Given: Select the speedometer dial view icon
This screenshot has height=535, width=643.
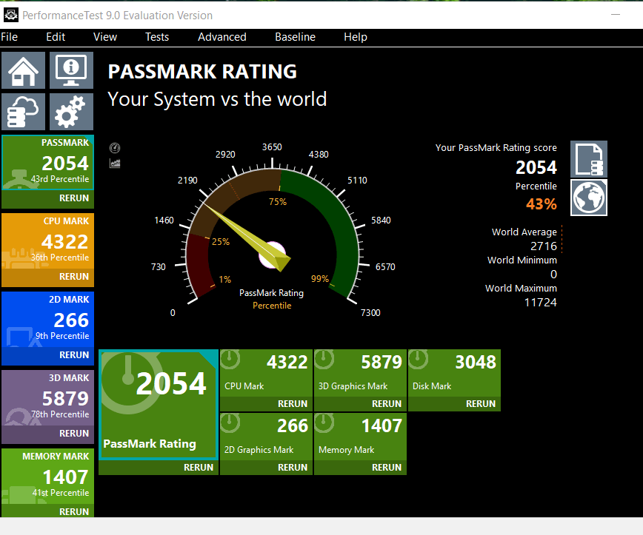Looking at the screenshot, I should pyautogui.click(x=115, y=147).
